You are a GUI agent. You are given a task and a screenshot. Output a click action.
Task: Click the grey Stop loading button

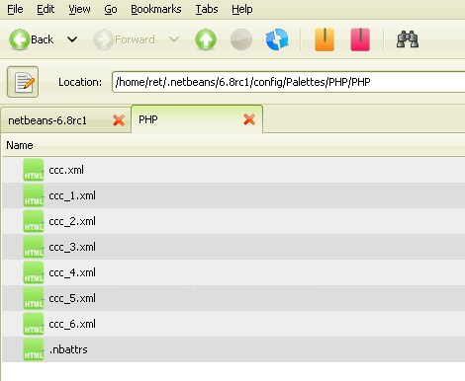(x=241, y=39)
